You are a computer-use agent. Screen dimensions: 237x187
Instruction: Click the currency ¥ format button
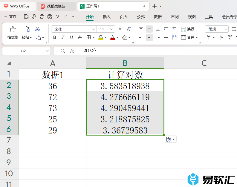tap(209, 37)
